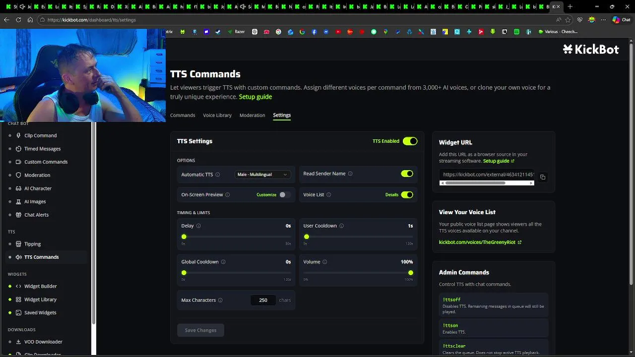The width and height of the screenshot is (635, 357).
Task: Click the Custom Commands sidebar icon
Action: (18, 162)
